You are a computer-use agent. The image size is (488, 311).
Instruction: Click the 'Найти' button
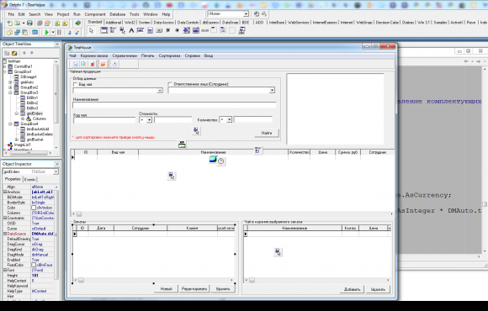(267, 133)
